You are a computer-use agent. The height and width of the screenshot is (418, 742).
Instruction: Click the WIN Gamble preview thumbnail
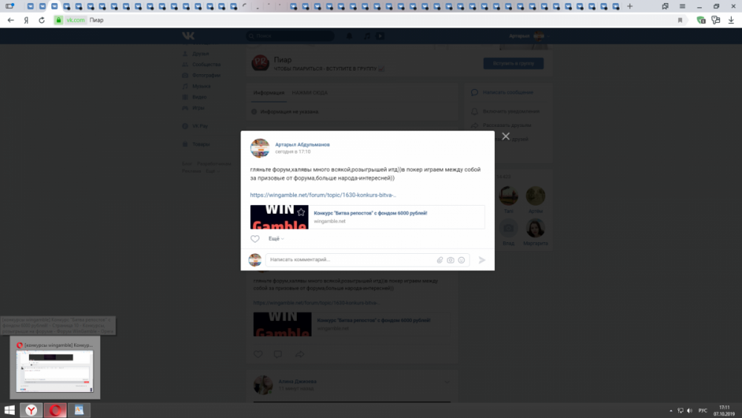coord(279,217)
